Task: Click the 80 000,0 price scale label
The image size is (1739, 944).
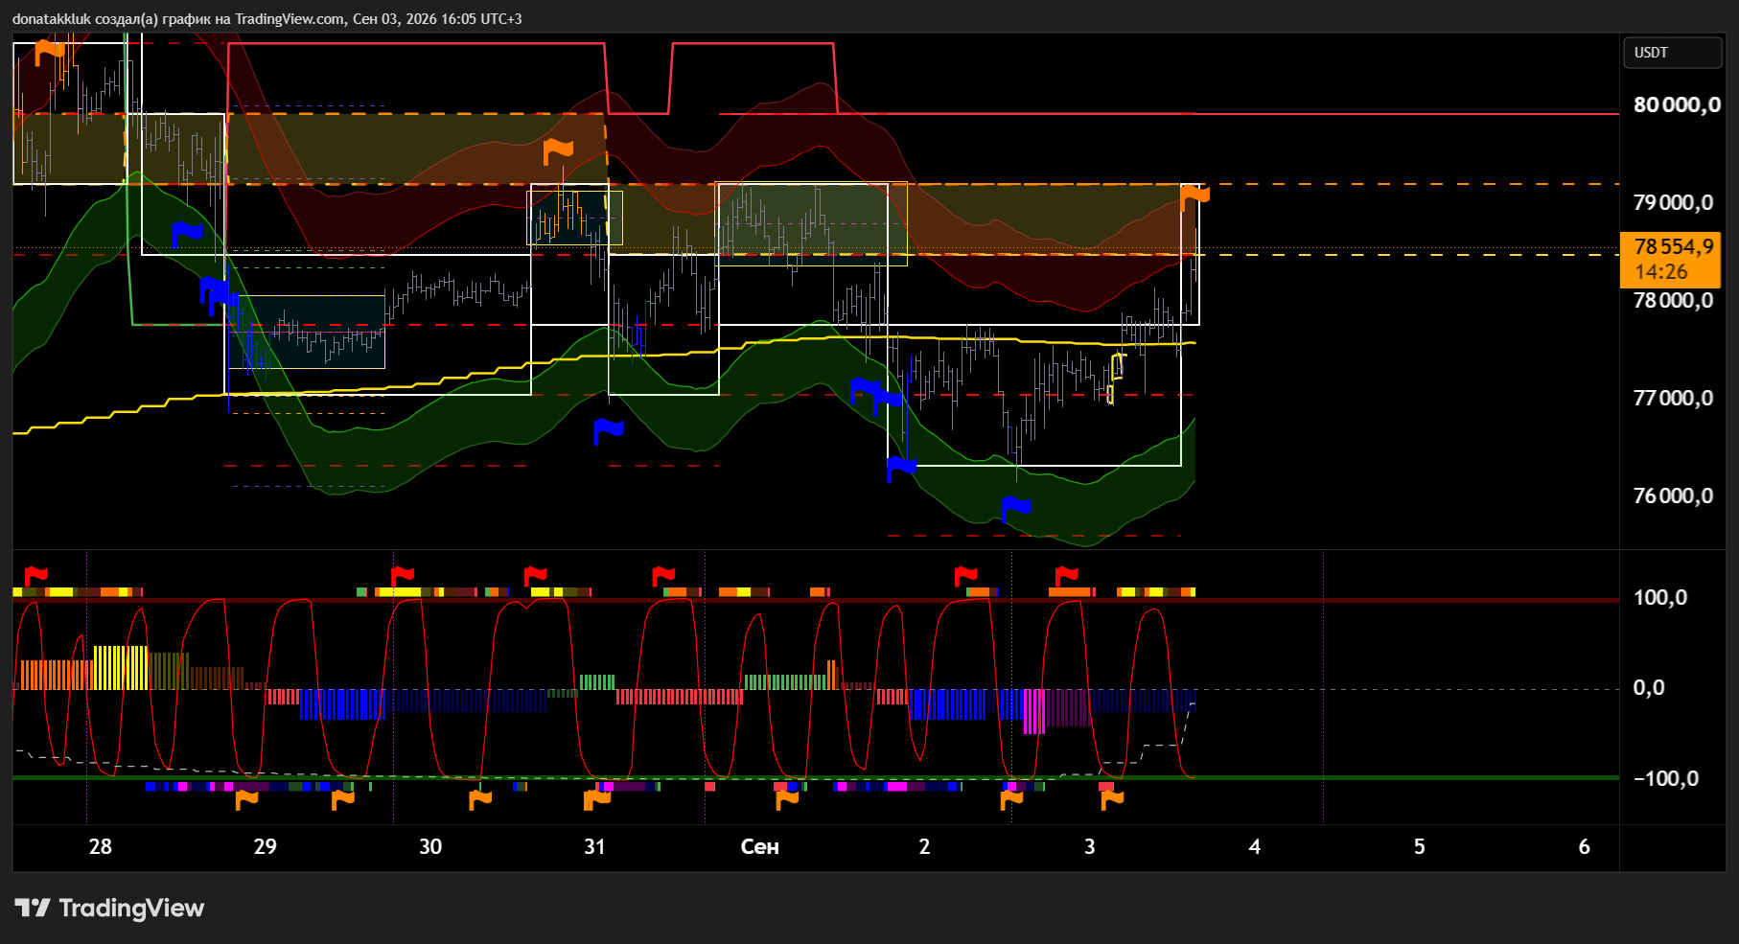Action: [x=1677, y=104]
